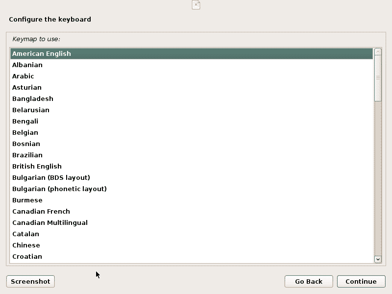Image resolution: width=392 pixels, height=294 pixels.
Task: Choose Brazilian keyboard layout
Action: click(x=27, y=155)
